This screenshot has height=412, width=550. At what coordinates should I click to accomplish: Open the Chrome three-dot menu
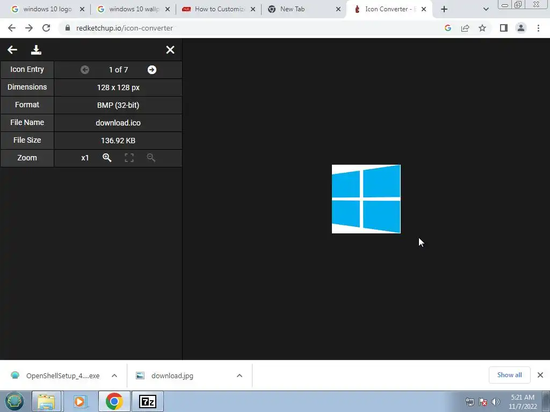pos(538,28)
